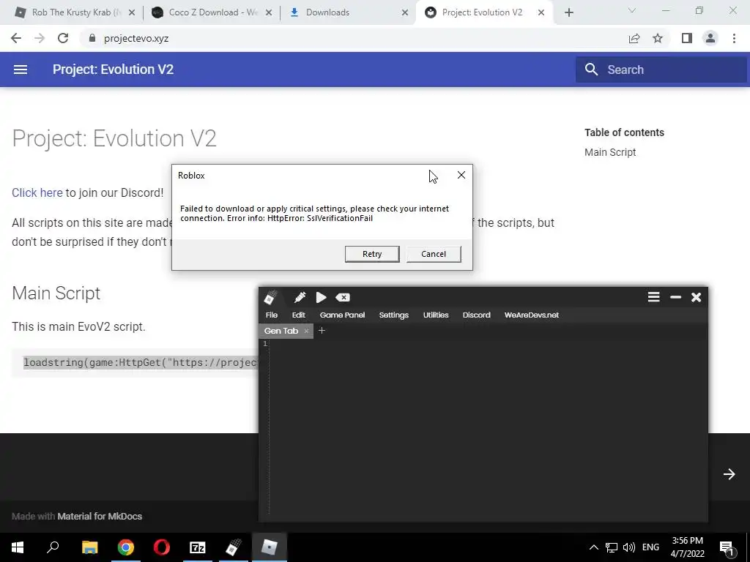Open the hamburger navigation menu on the Project: Evolution page
750x562 pixels.
[20, 70]
